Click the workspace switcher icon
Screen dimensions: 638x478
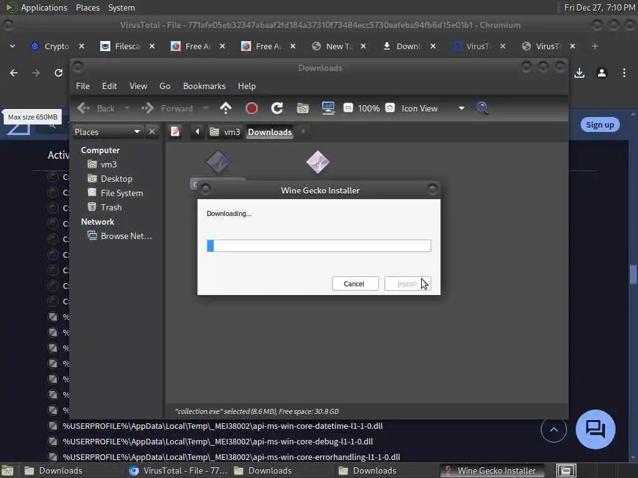(x=566, y=471)
